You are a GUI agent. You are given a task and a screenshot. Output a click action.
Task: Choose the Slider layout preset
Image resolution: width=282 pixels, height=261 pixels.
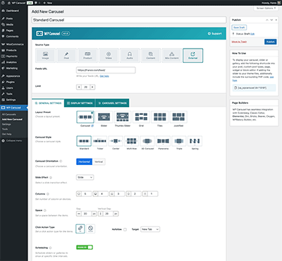pos(104,117)
